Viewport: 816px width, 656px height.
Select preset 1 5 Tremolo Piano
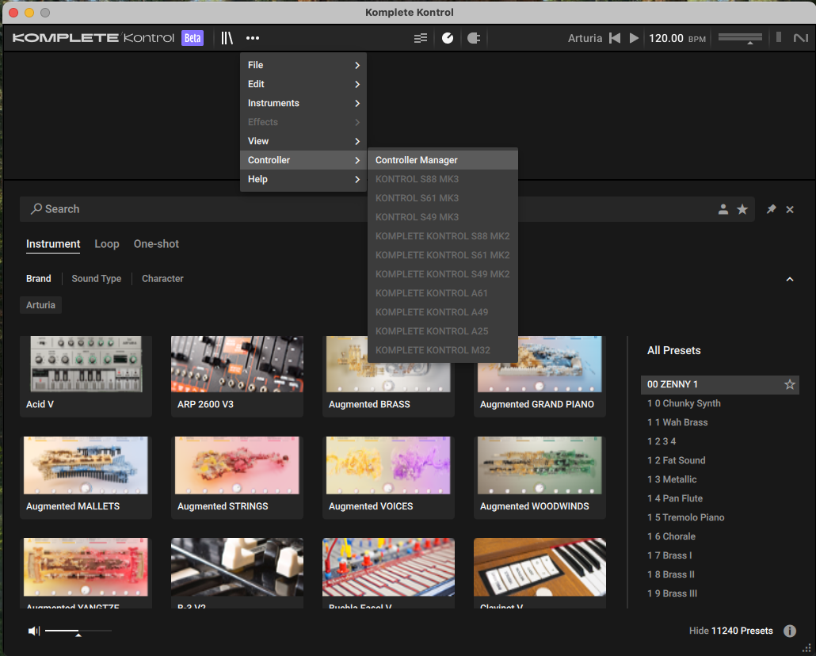[x=685, y=517]
